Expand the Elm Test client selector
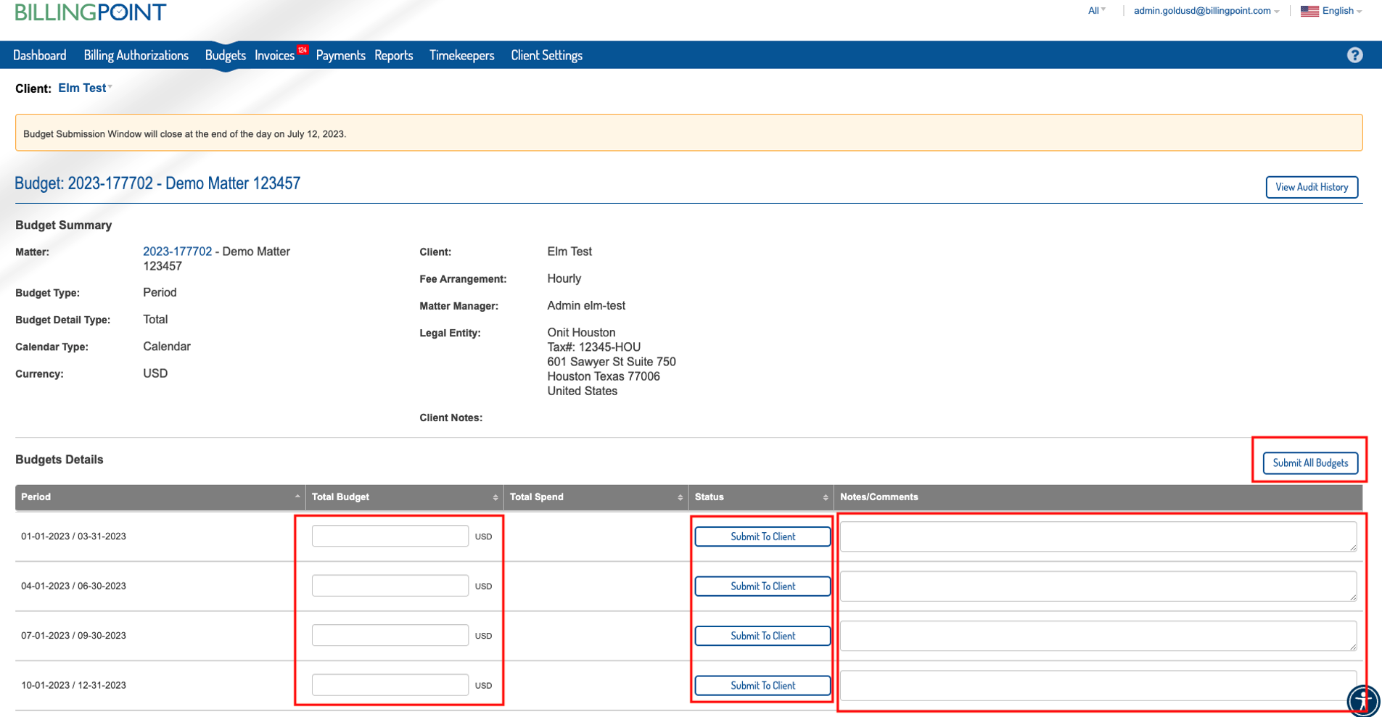Image resolution: width=1382 pixels, height=717 pixels. click(x=85, y=88)
